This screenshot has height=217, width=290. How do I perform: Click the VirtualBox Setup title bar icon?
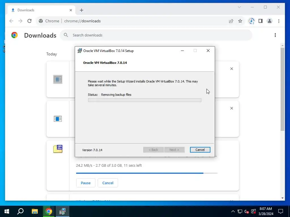point(80,51)
